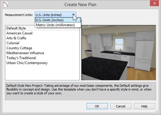Click the Cancel button
The height and width of the screenshot is (115, 161).
tap(121, 106)
